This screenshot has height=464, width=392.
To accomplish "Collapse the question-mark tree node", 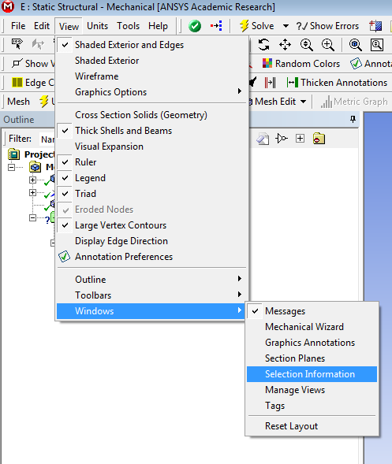I will point(32,218).
